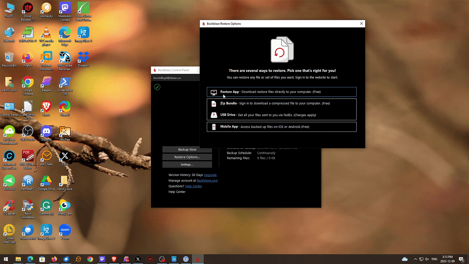Open the Backblaze.com account link

click(207, 181)
